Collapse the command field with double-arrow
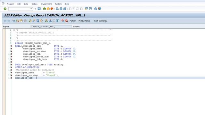Screen dimensions: 205x115 [35, 9]
